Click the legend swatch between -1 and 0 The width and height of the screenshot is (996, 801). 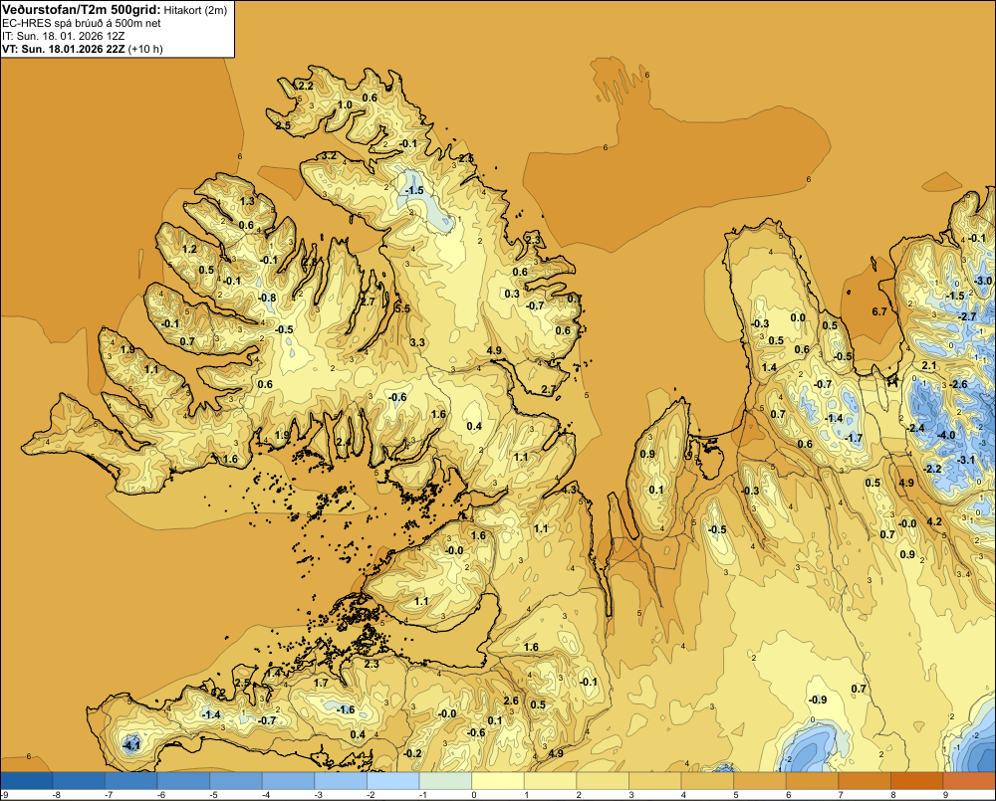click(x=445, y=780)
